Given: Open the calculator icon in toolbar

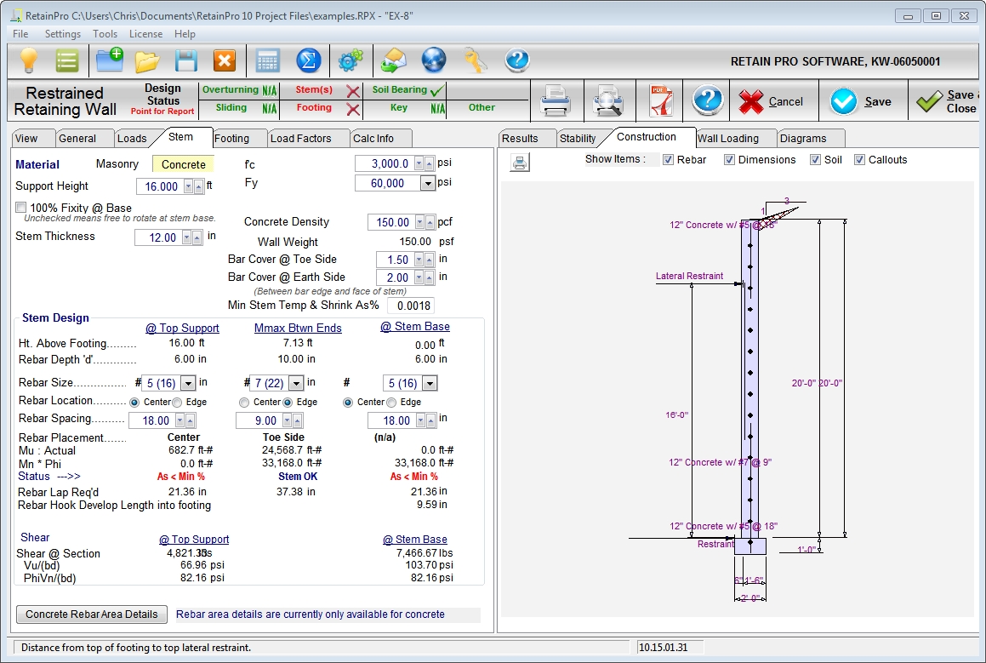Looking at the screenshot, I should pyautogui.click(x=268, y=61).
